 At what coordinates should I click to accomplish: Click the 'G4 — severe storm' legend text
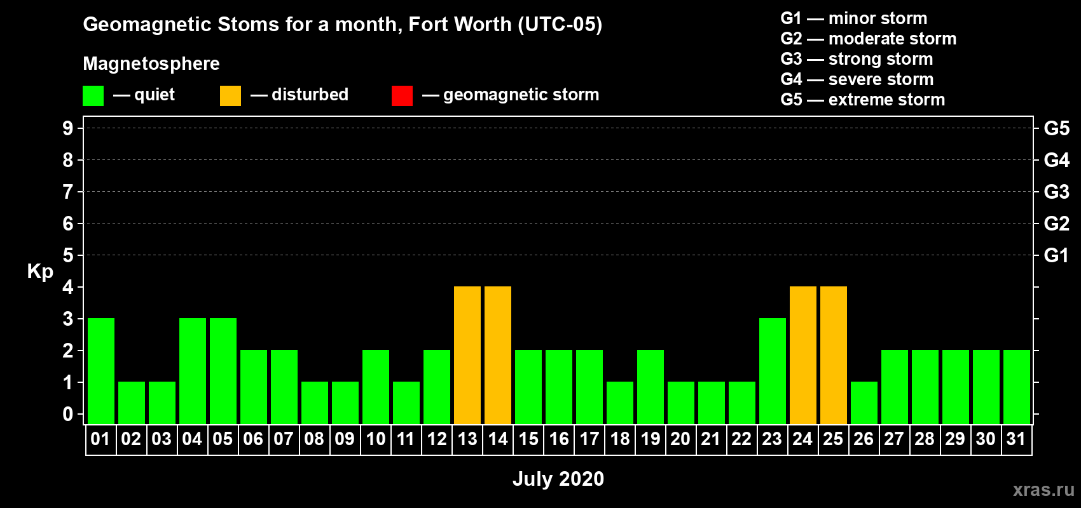point(857,79)
